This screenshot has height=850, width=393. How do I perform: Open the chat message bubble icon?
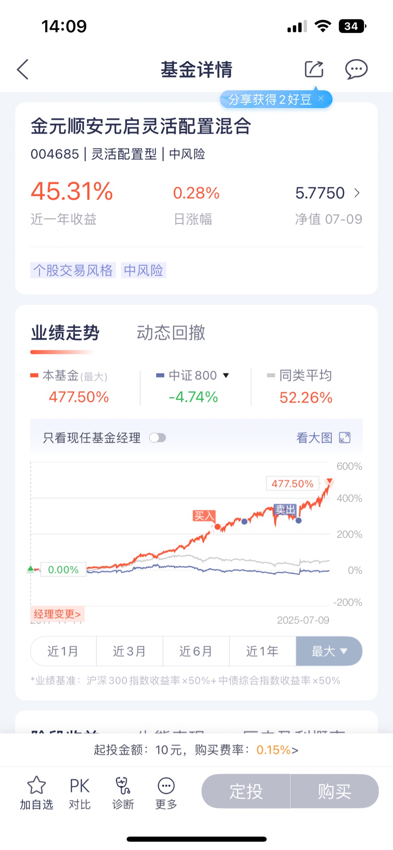point(356,69)
